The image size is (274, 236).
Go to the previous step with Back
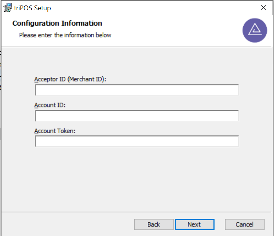154,225
